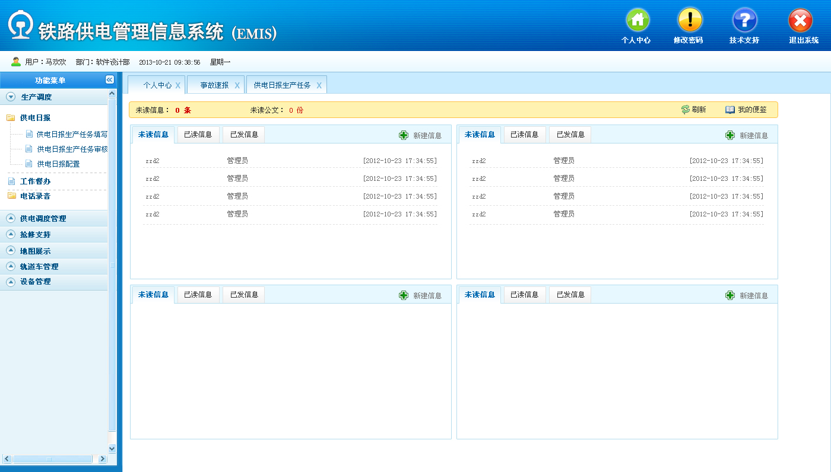The height and width of the screenshot is (472, 831).
Task: Open 个人中心 home icon in header
Action: [637, 20]
